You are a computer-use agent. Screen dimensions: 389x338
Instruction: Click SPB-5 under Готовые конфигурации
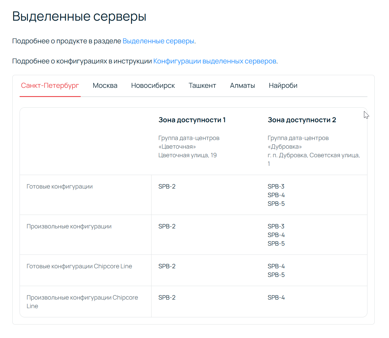(x=276, y=204)
